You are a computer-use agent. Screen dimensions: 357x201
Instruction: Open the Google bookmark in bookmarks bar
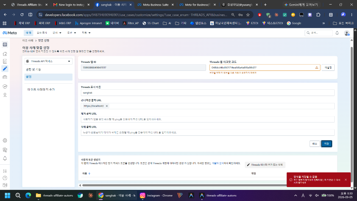294,23
